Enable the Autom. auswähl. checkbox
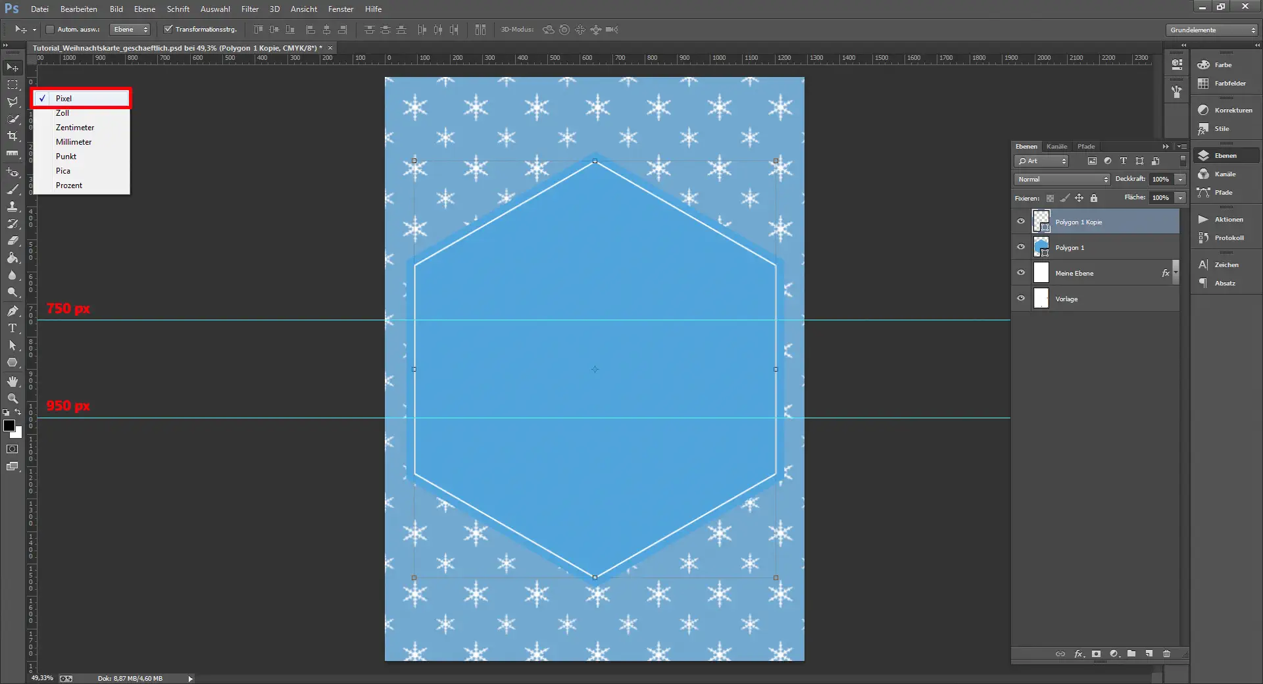The width and height of the screenshot is (1263, 684). 50,30
